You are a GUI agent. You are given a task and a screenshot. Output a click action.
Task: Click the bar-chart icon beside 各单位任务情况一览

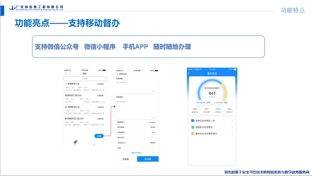click(192, 121)
